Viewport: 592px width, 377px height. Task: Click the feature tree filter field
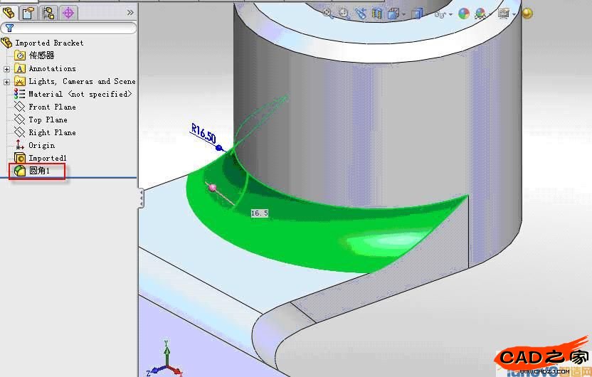point(71,28)
